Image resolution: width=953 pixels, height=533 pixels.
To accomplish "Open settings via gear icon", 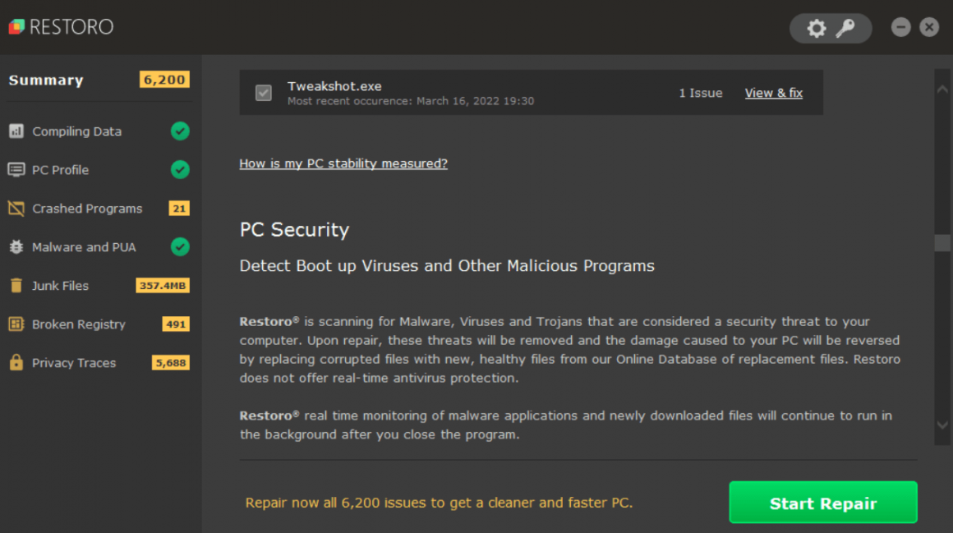I will pyautogui.click(x=816, y=29).
